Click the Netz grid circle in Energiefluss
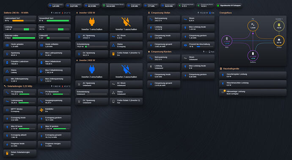 pyautogui.click(x=227, y=41)
